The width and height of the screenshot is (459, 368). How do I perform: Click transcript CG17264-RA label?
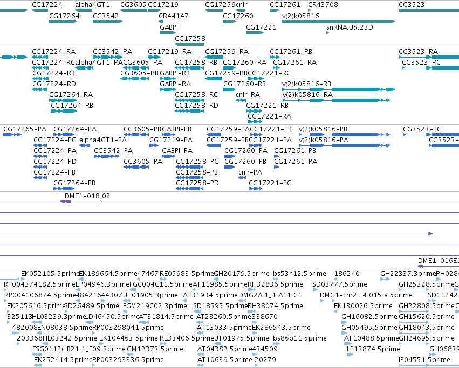pyautogui.click(x=71, y=94)
